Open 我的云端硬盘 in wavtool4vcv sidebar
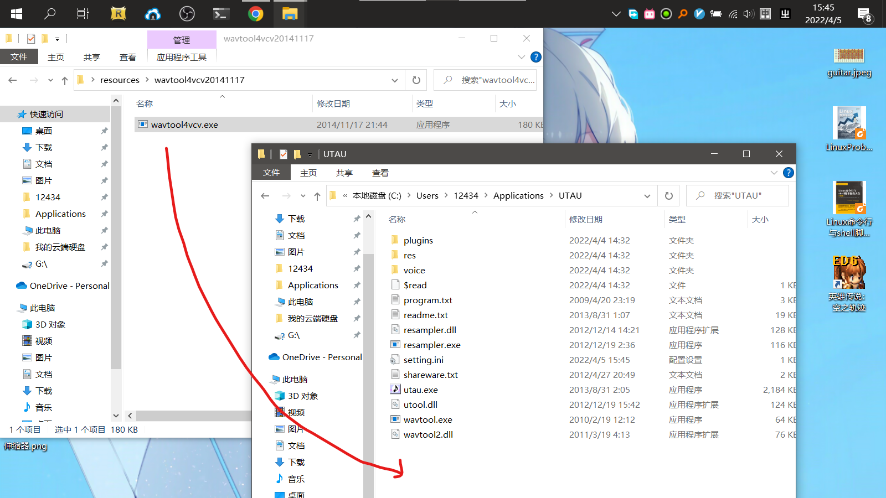This screenshot has height=498, width=886. (x=60, y=247)
